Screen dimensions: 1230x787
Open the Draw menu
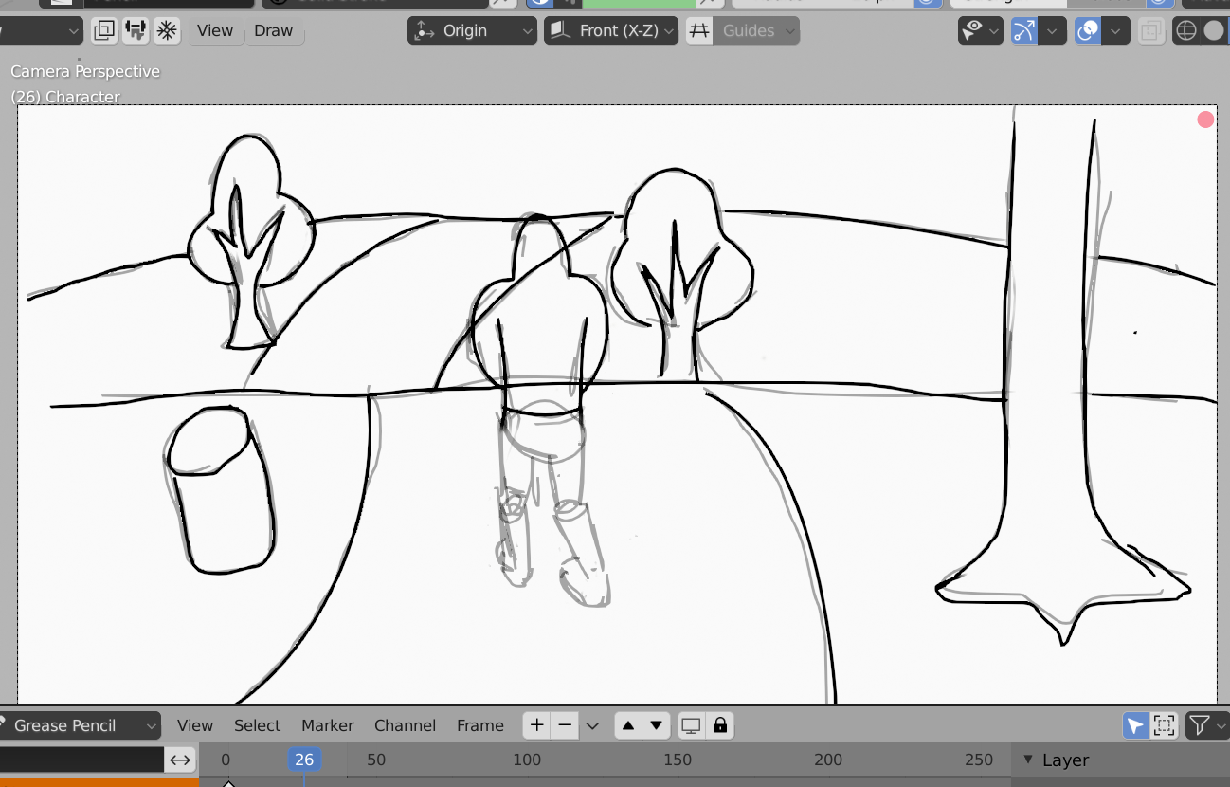(x=274, y=30)
